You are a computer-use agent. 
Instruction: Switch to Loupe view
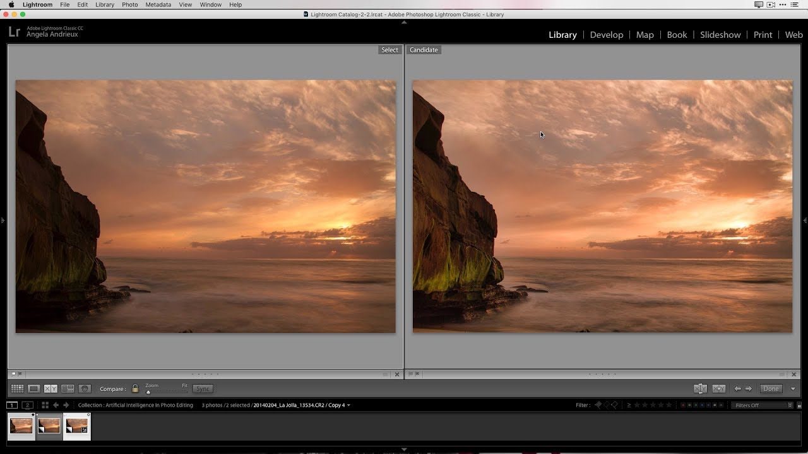34,388
